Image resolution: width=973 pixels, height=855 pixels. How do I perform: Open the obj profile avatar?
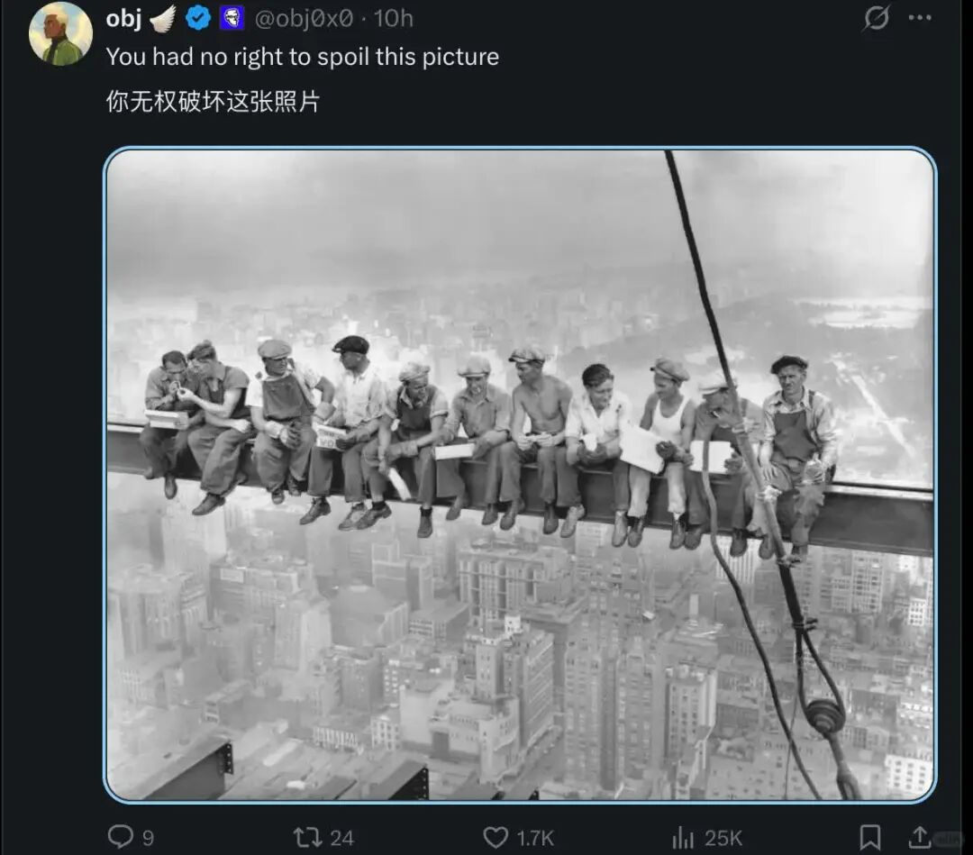point(60,33)
